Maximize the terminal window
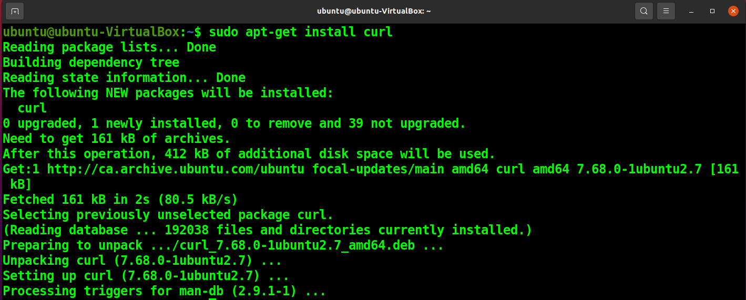This screenshot has height=300, width=746. click(712, 11)
